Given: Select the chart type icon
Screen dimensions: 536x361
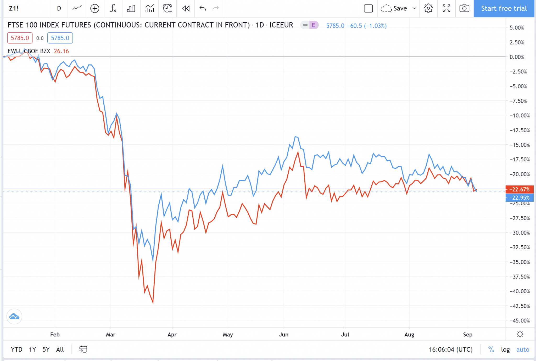Looking at the screenshot, I should coord(77,8).
